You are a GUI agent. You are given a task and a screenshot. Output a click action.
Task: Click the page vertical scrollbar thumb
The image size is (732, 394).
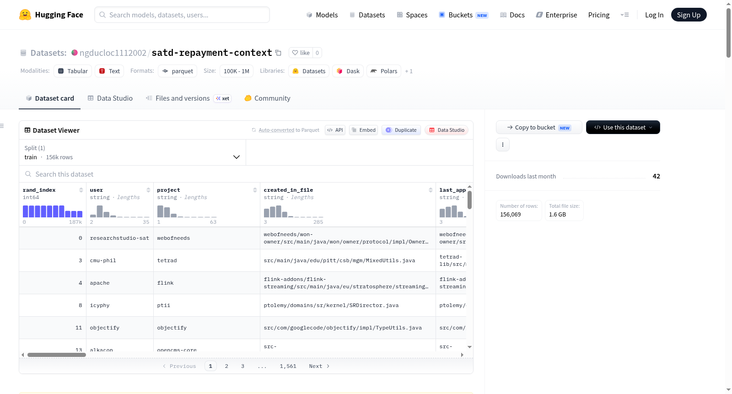tap(728, 32)
